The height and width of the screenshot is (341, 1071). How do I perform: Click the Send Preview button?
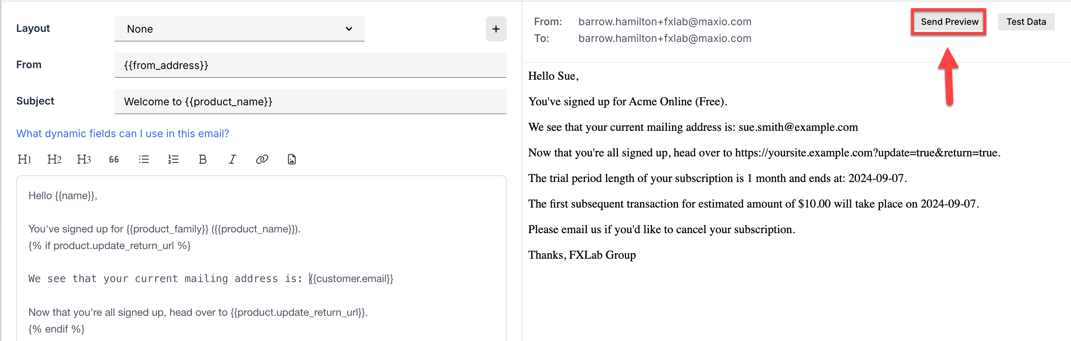coord(949,22)
